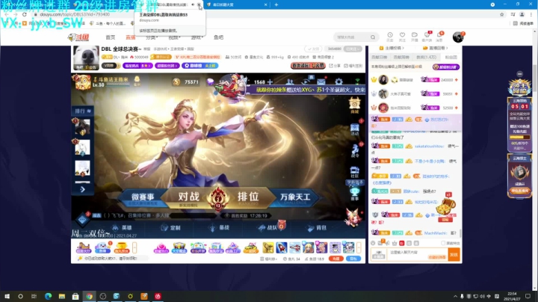Image resolution: width=538 pixels, height=302 pixels.
Task: Mute the tab via speaker icon
Action: 193,4
